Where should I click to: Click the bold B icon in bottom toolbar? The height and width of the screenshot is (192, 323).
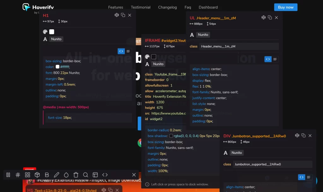point(47,175)
